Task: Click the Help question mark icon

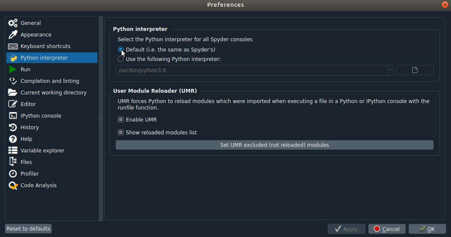Action: pos(13,139)
